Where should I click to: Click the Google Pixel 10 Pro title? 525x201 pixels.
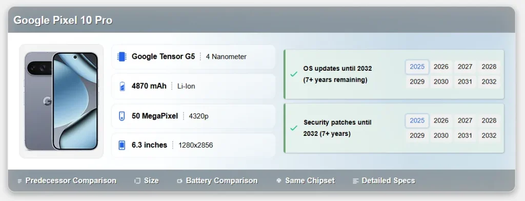[x=63, y=21]
